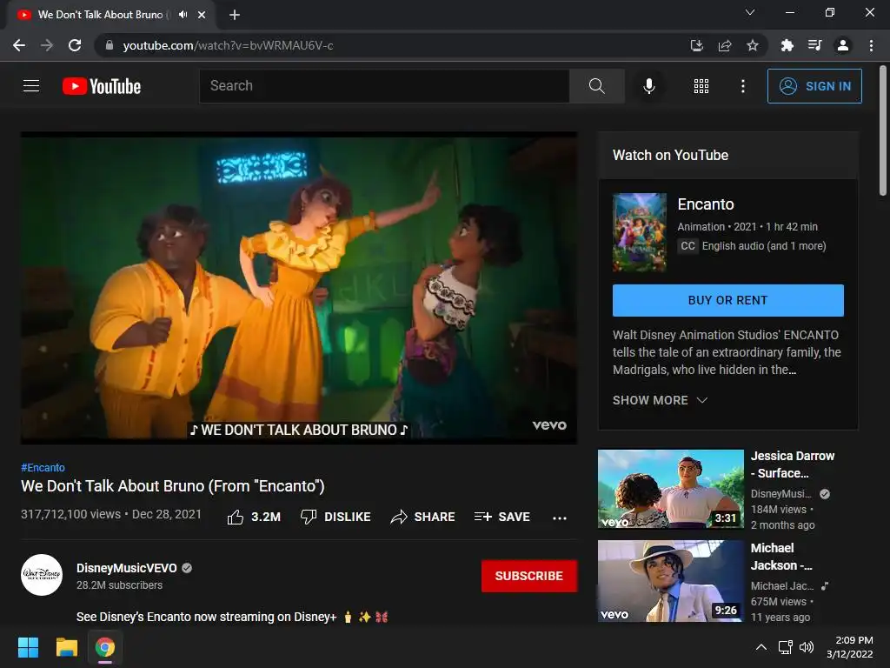Start voice search with microphone icon

coord(648,86)
